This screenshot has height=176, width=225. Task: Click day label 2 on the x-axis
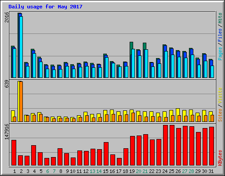(21, 171)
